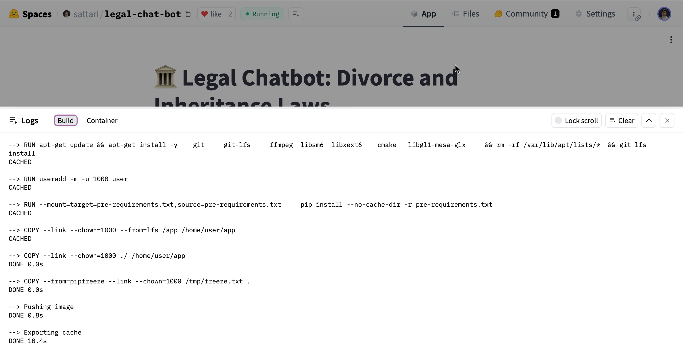683x362 pixels.
Task: Switch to Build logs tab
Action: (66, 121)
